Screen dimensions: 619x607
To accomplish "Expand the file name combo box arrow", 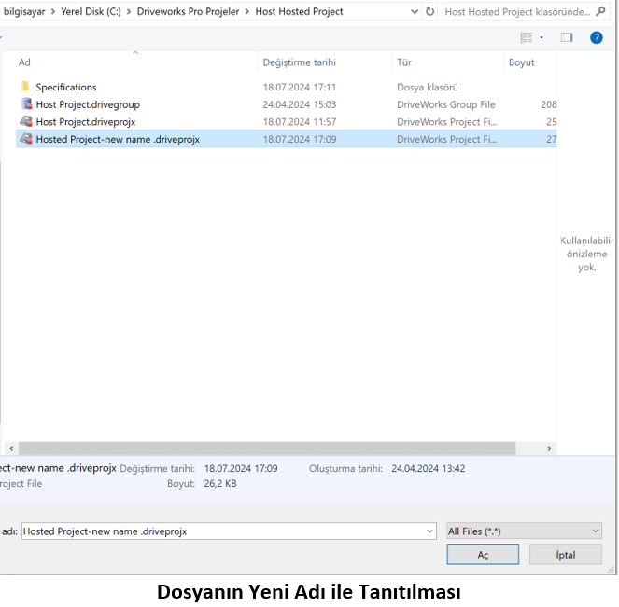I will click(429, 531).
